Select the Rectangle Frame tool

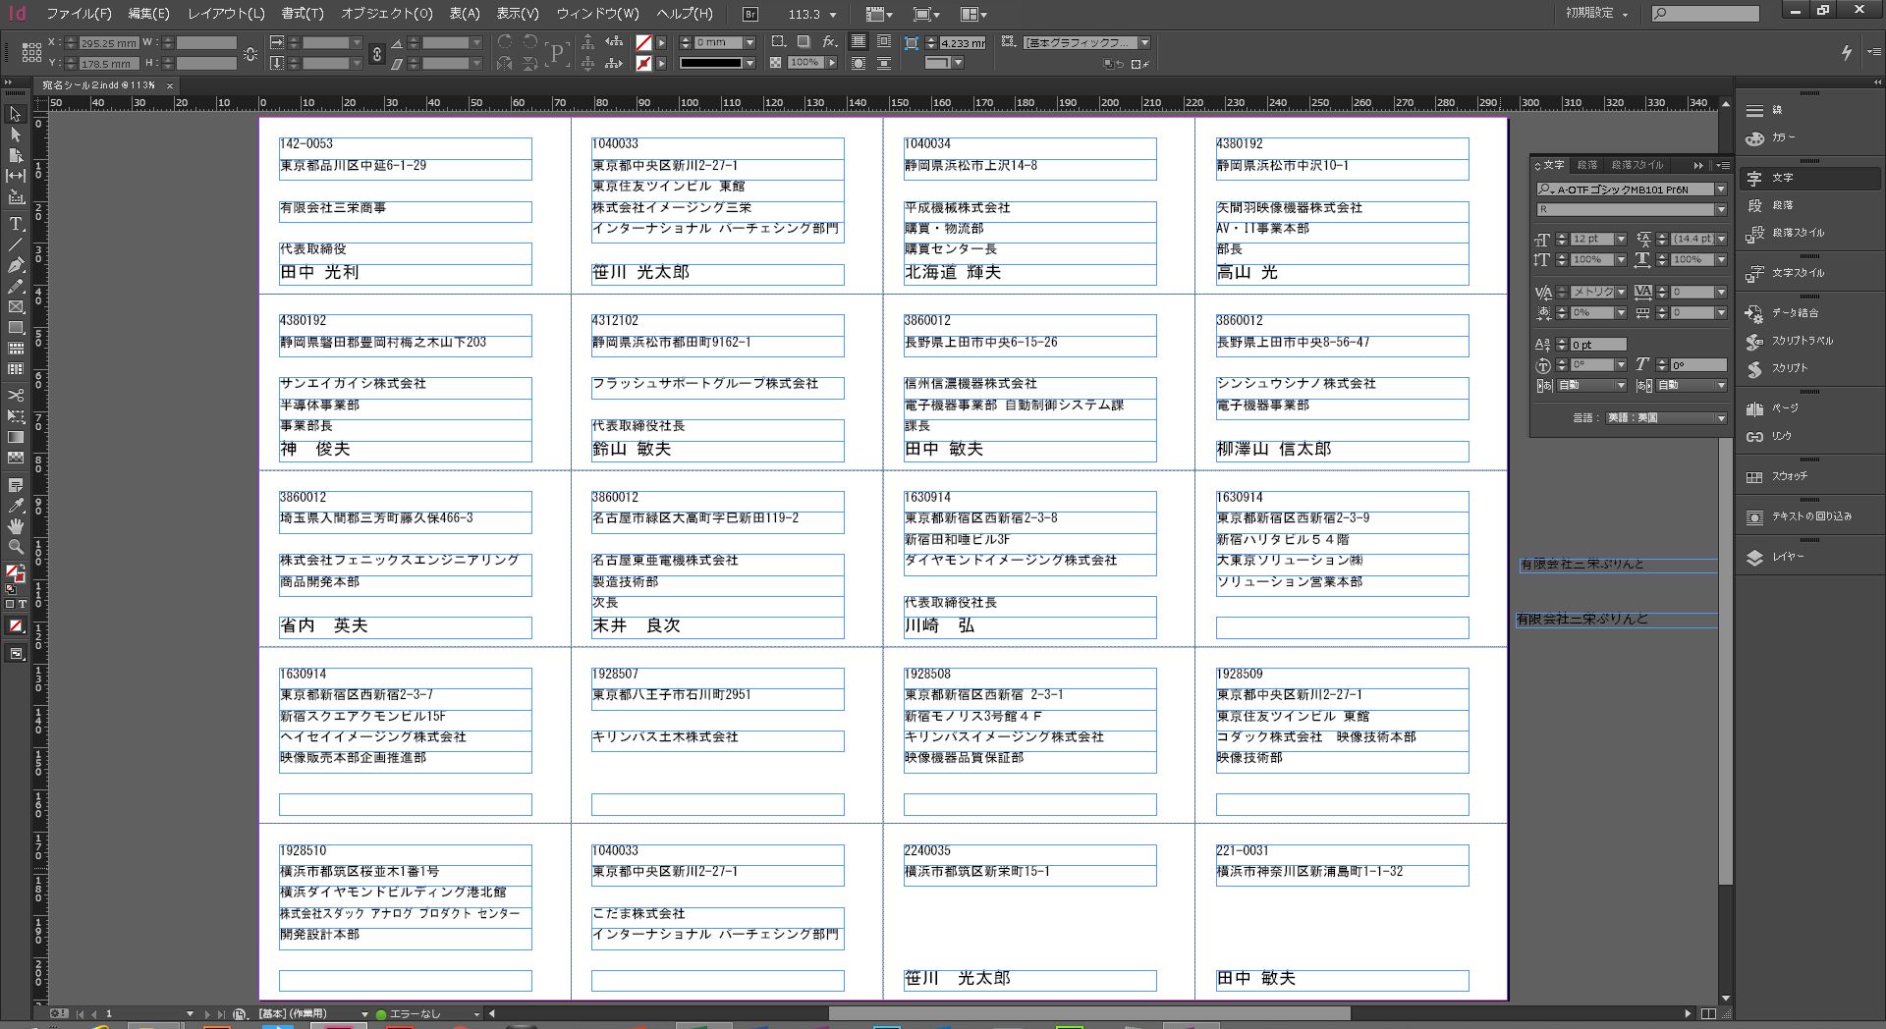click(x=15, y=307)
